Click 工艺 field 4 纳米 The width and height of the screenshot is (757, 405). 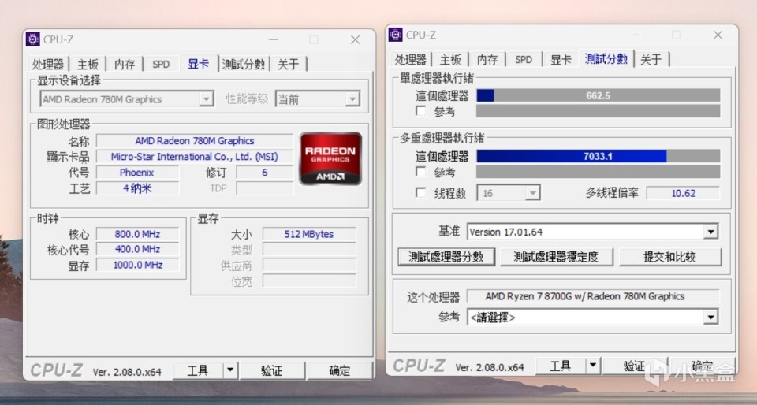pyautogui.click(x=137, y=188)
